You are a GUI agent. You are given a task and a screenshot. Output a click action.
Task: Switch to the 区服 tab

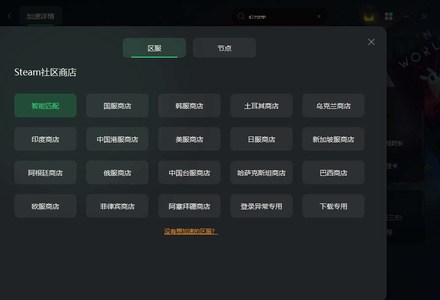tap(154, 48)
